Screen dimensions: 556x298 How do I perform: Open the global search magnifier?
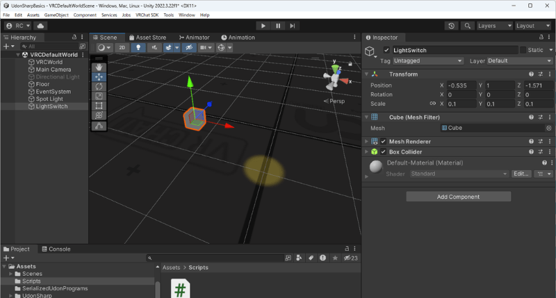click(467, 26)
